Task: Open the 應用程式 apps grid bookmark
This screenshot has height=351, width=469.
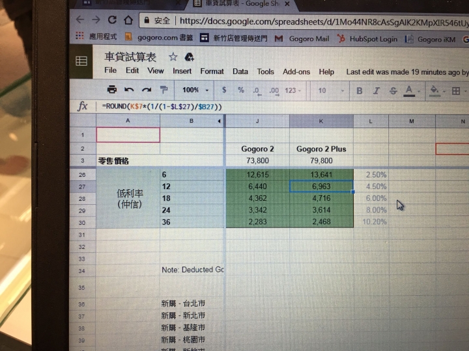Action: [x=96, y=36]
